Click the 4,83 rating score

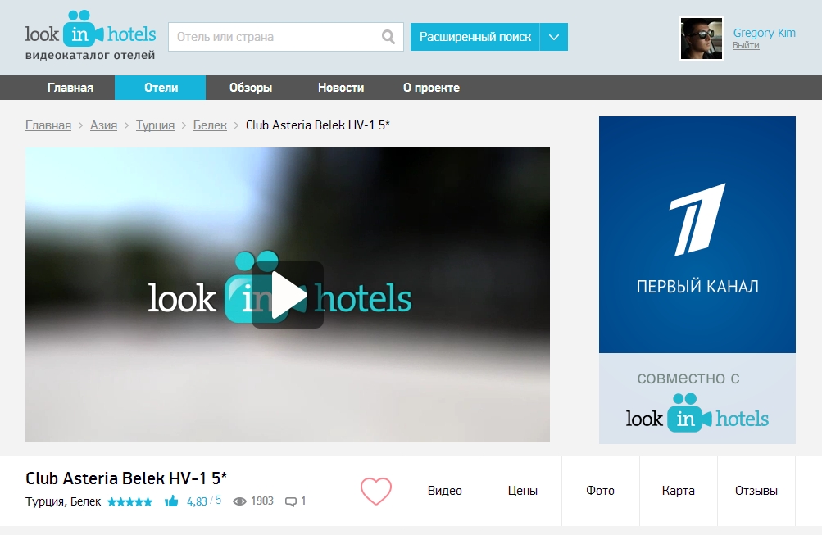tap(197, 501)
